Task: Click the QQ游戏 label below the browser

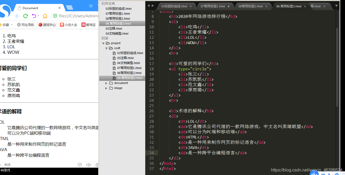Action: [5, 170]
